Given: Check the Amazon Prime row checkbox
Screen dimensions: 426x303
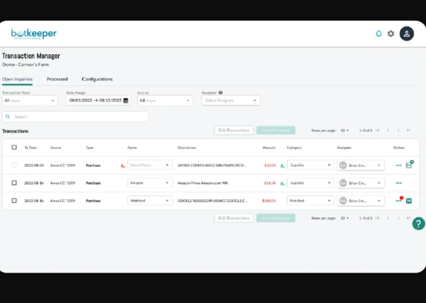Looking at the screenshot, I should point(14,183).
